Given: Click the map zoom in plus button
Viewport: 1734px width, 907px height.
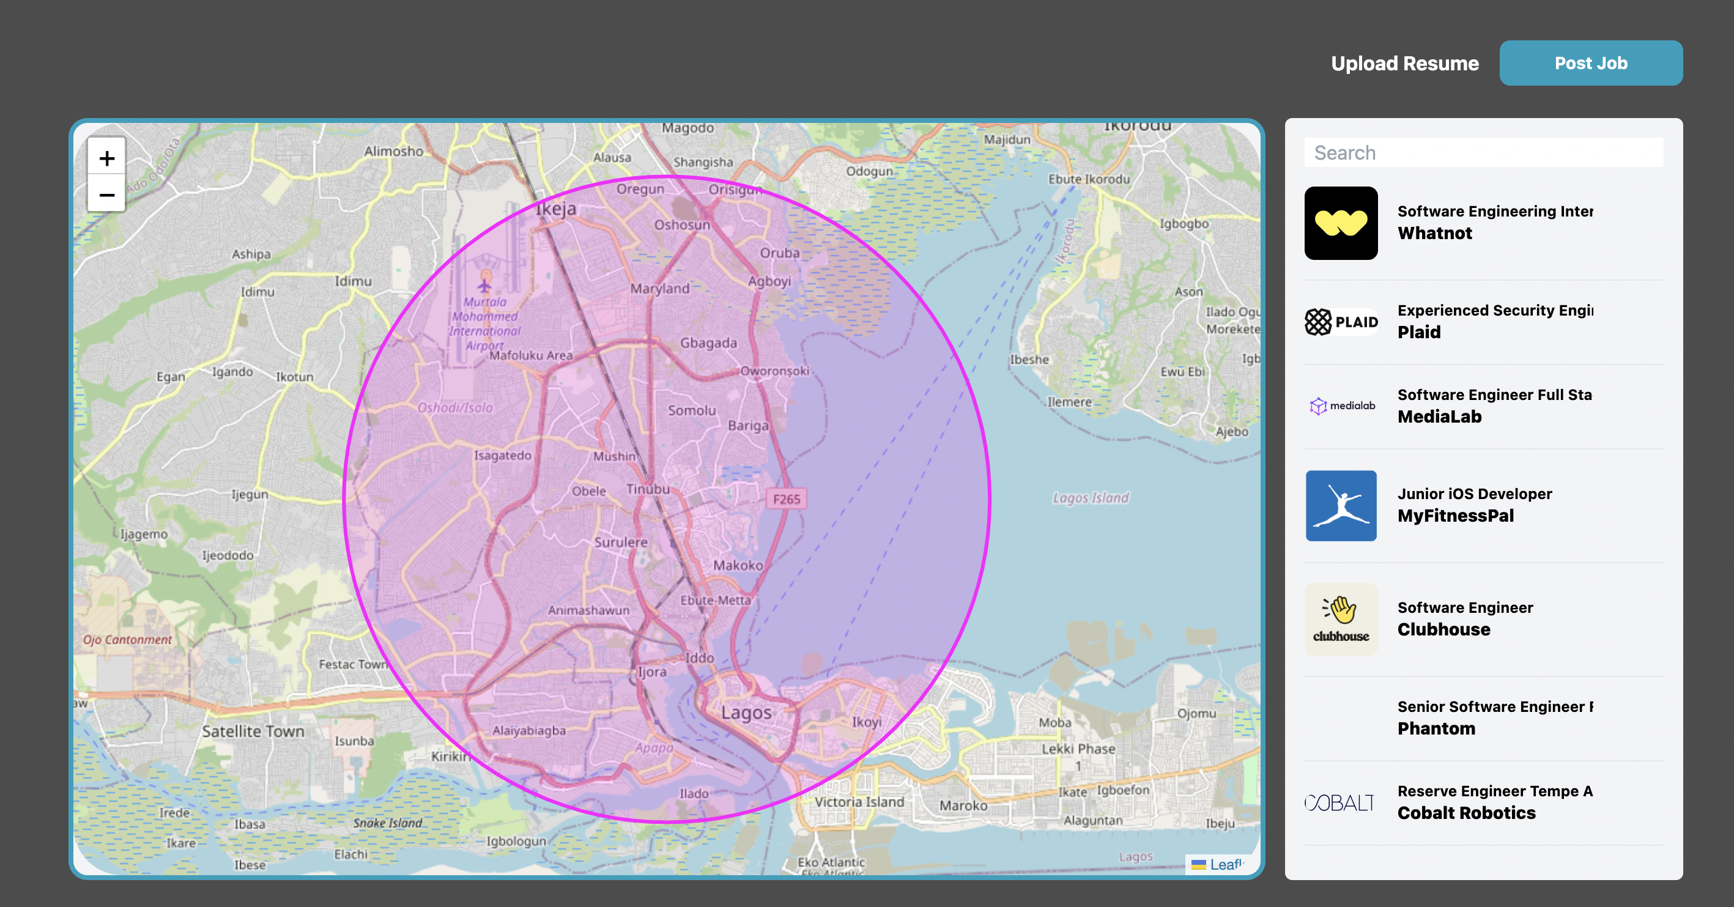Looking at the screenshot, I should coord(106,158).
